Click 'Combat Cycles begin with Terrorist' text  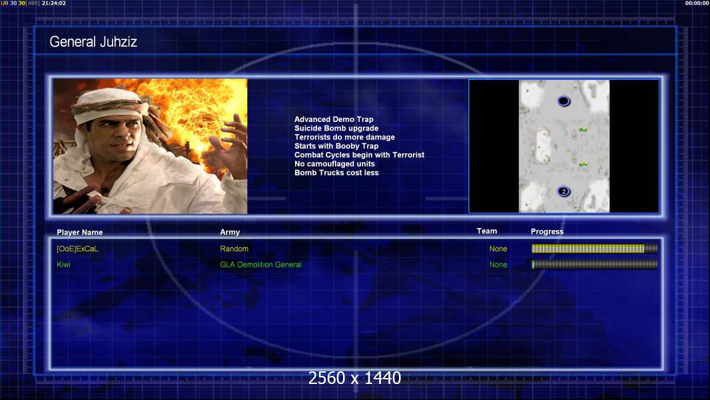point(360,155)
